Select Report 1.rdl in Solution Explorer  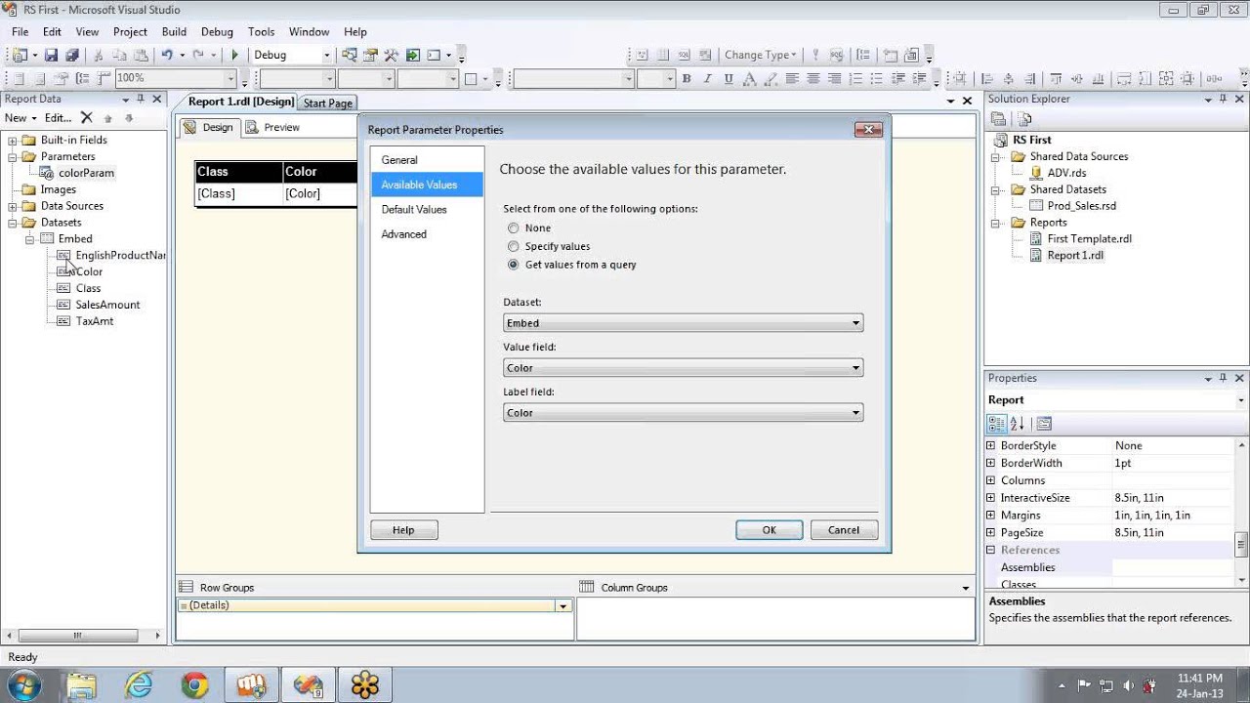[x=1075, y=256]
